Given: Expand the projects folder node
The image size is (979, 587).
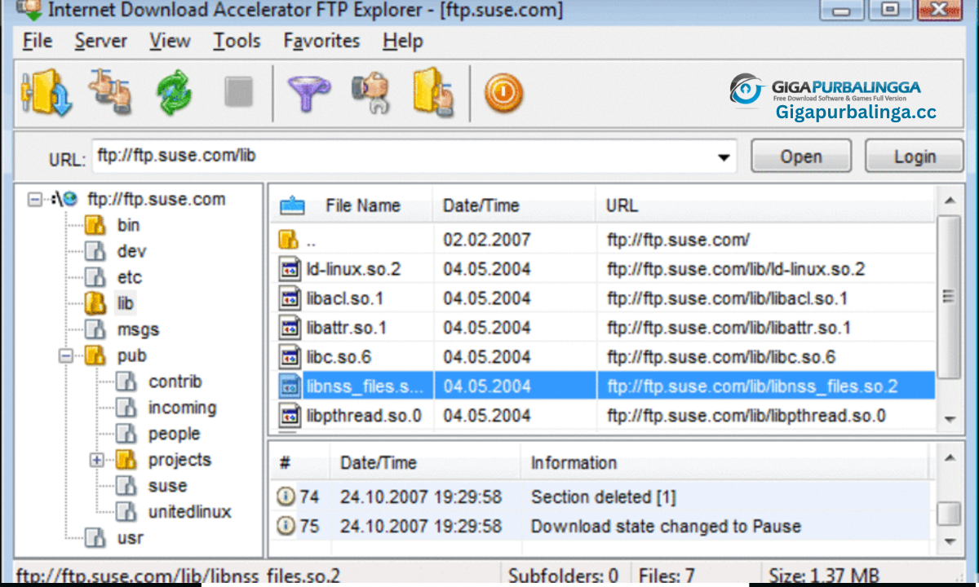Looking at the screenshot, I should (96, 460).
